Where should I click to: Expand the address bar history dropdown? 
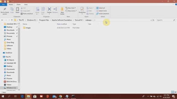point(151,20)
